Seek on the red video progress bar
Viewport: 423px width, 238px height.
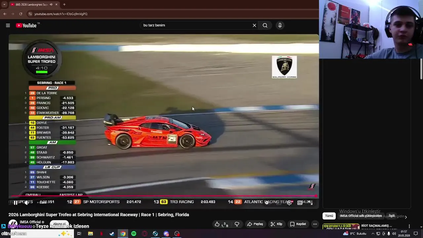(164, 196)
